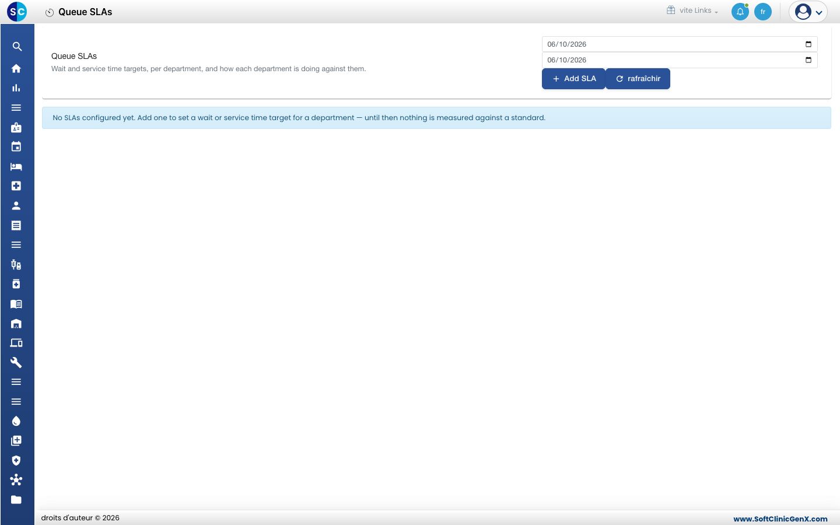Screen dimensions: 840x525
Task: Switch language via the fr button
Action: [x=763, y=12]
